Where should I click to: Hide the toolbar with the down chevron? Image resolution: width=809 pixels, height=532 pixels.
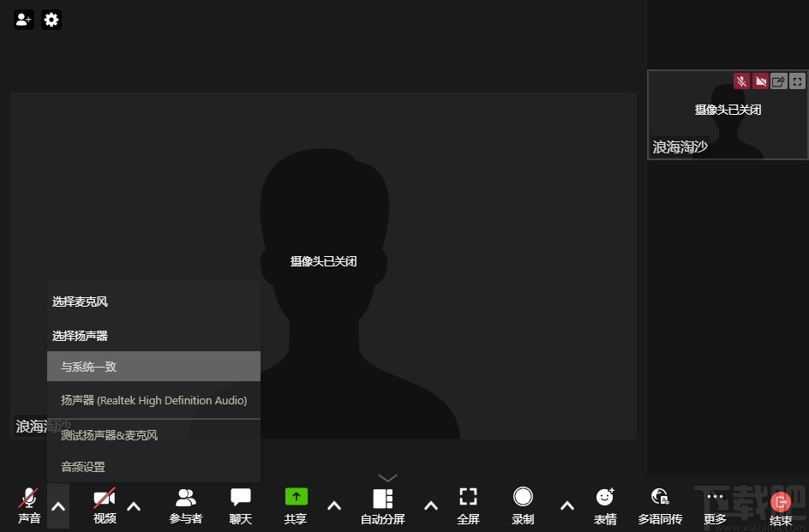(387, 477)
